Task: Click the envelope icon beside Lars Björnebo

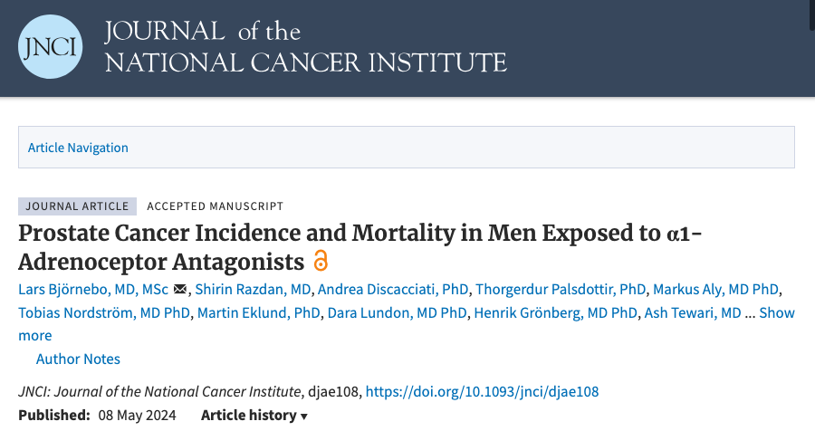Action: tap(180, 289)
